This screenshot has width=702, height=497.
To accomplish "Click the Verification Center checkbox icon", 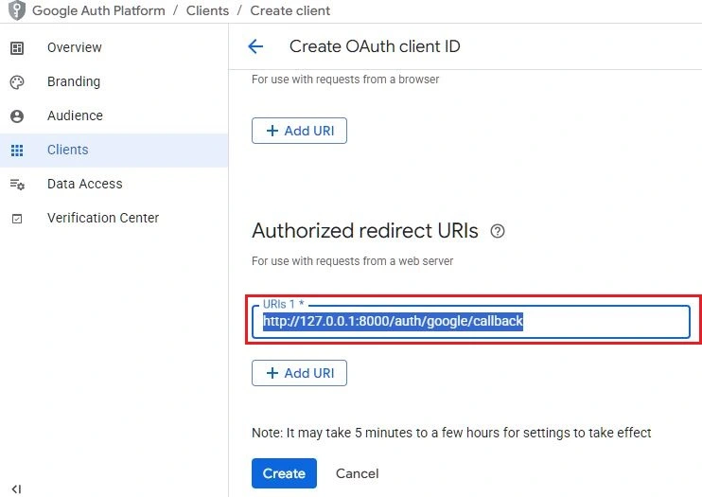I will pyautogui.click(x=17, y=219).
